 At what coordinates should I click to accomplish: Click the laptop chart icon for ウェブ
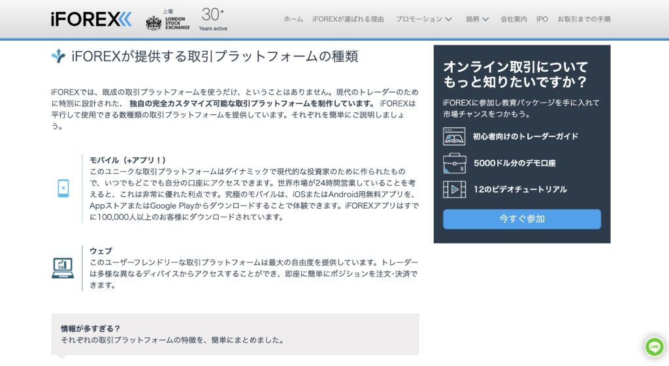tap(63, 268)
